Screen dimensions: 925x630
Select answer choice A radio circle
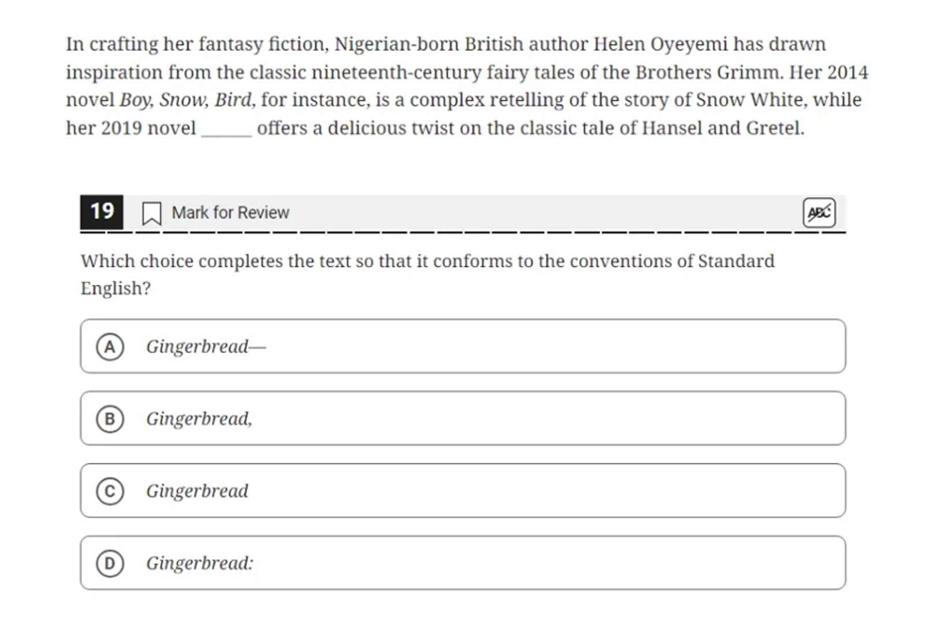click(110, 347)
